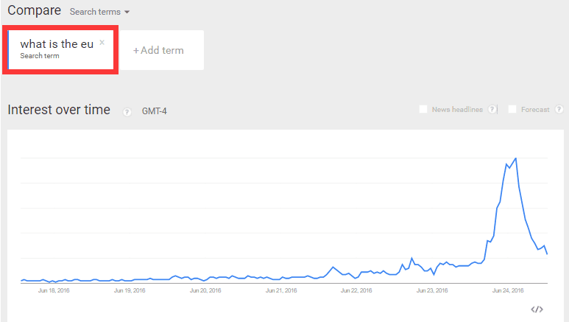The image size is (569, 322).
Task: Open the embed code icon below chart
Action: click(x=537, y=309)
